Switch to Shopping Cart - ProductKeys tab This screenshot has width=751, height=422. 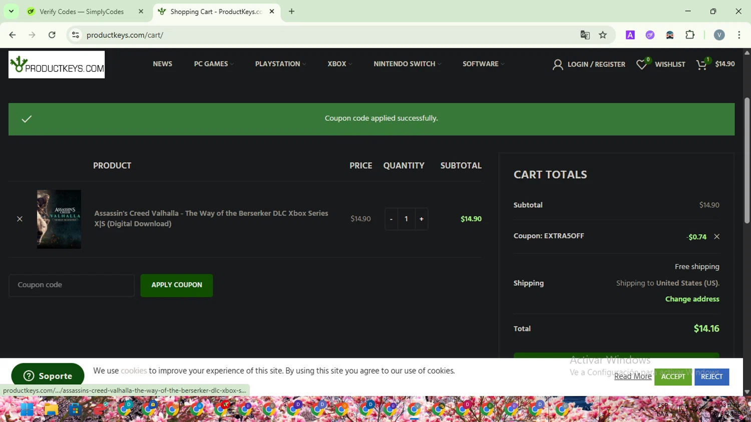coord(216,12)
